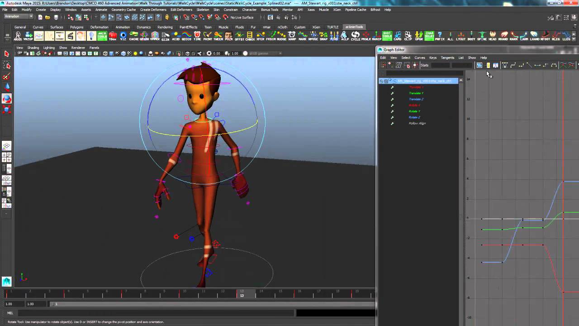Click the NUDGE shelf tool
The width and height of the screenshot is (579, 326).
tap(281, 36)
